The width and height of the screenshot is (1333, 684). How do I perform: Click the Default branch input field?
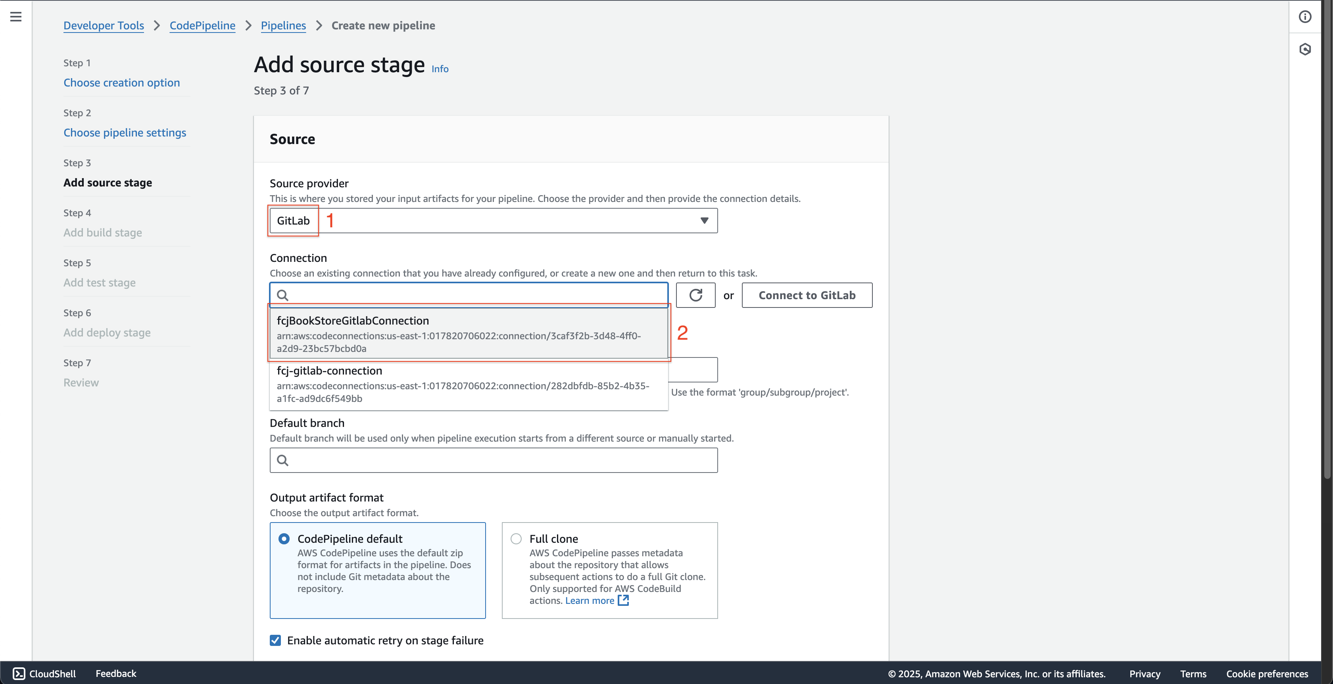(494, 460)
